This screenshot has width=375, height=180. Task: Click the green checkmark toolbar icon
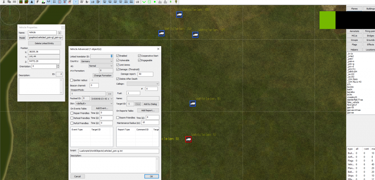click(x=144, y=2)
